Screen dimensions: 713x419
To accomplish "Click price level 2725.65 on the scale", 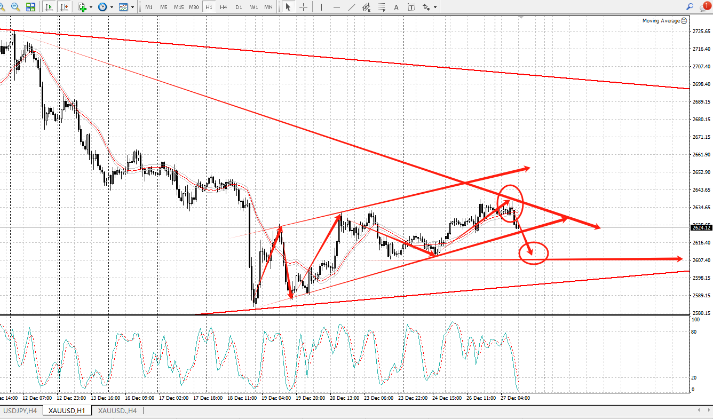I will [701, 32].
